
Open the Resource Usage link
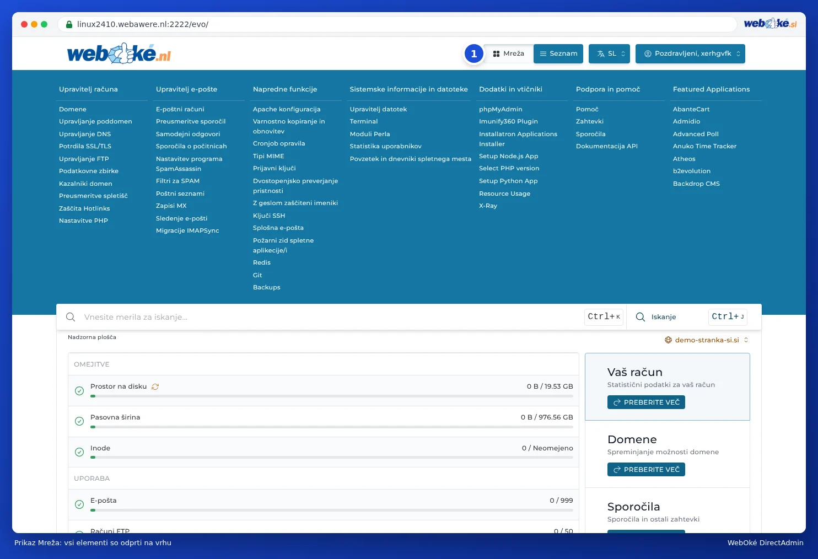click(x=504, y=193)
